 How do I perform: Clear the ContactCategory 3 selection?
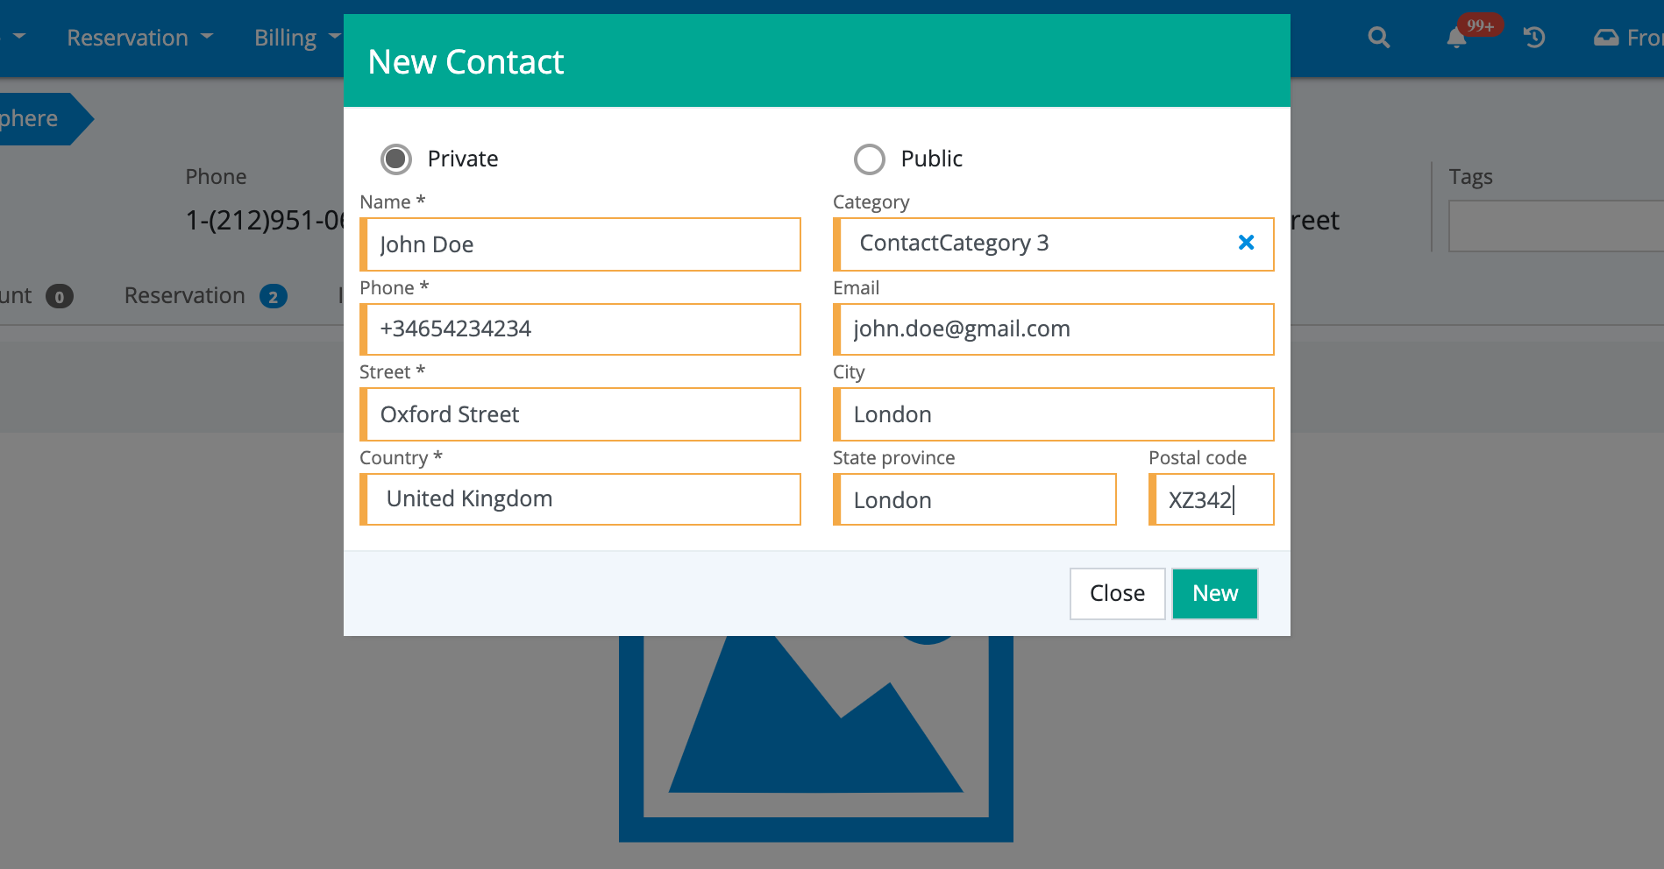pyautogui.click(x=1246, y=243)
